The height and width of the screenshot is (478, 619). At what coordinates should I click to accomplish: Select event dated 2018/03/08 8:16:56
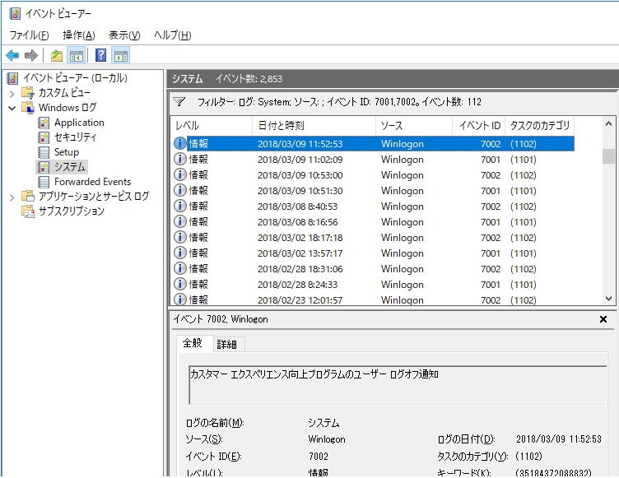pyautogui.click(x=374, y=222)
